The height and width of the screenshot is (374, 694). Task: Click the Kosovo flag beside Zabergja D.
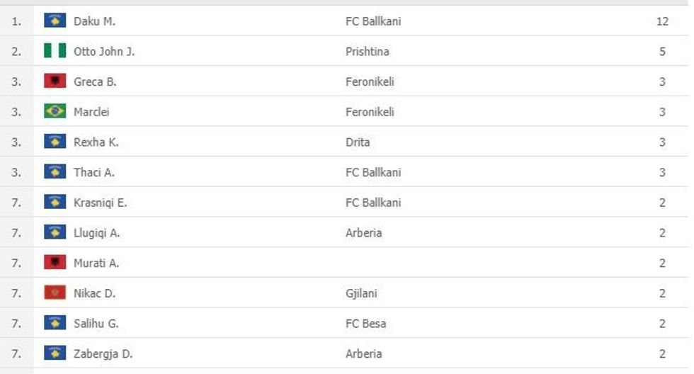[x=55, y=353]
